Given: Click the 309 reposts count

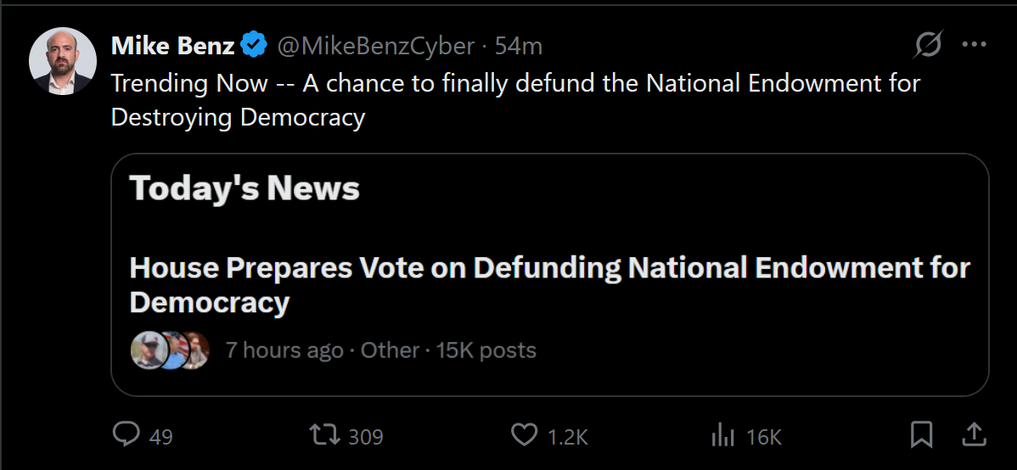Looking at the screenshot, I should pos(366,437).
